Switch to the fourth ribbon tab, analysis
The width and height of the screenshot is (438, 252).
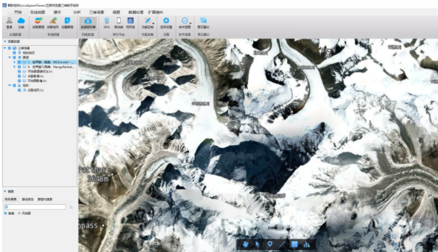tap(77, 12)
